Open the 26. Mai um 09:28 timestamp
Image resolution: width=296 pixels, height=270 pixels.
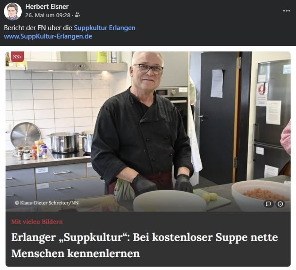pyautogui.click(x=48, y=15)
